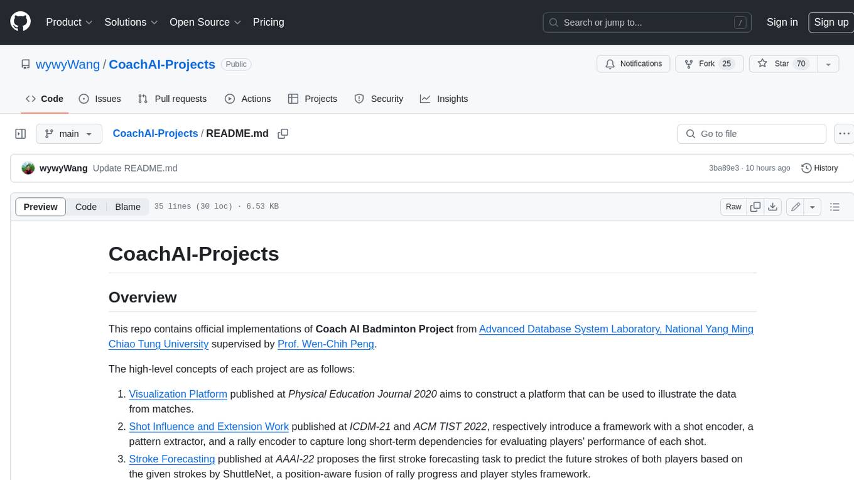Open the Update README.md commit message

(x=135, y=168)
